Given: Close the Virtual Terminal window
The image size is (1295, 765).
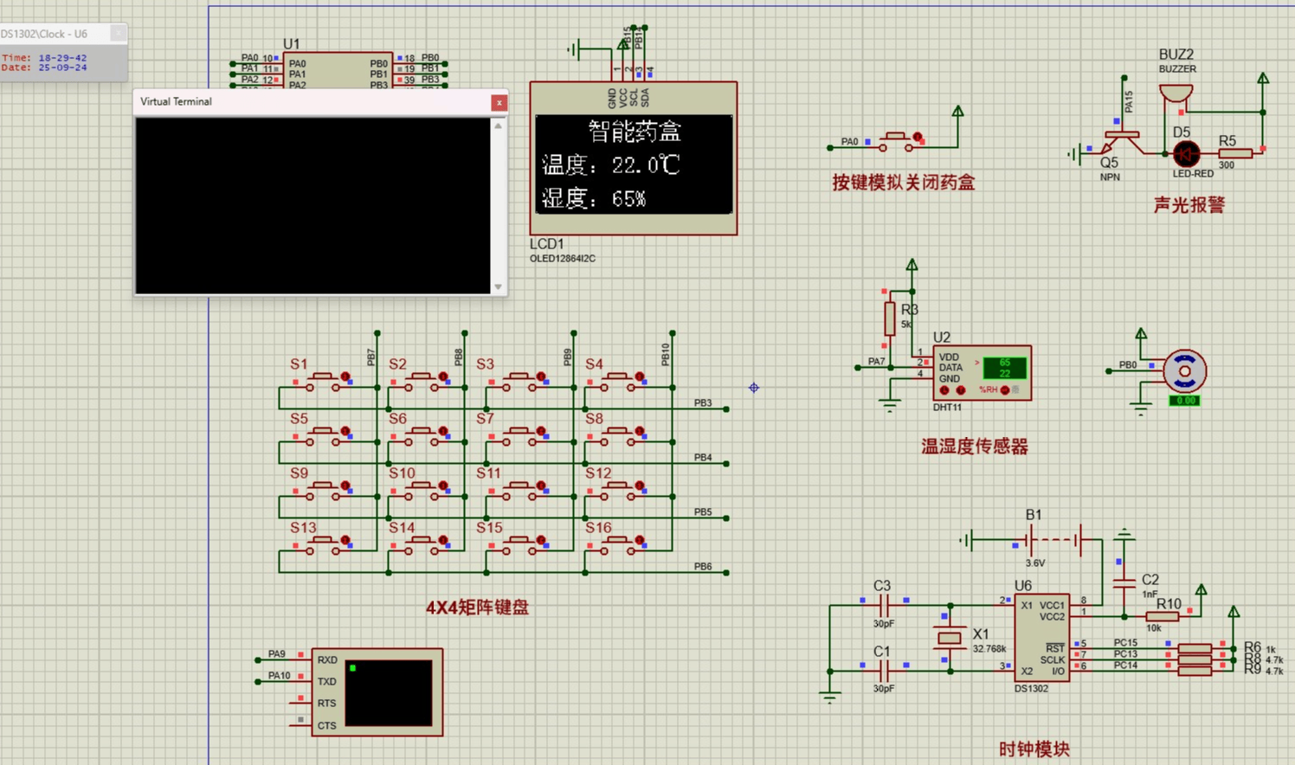Looking at the screenshot, I should (499, 102).
